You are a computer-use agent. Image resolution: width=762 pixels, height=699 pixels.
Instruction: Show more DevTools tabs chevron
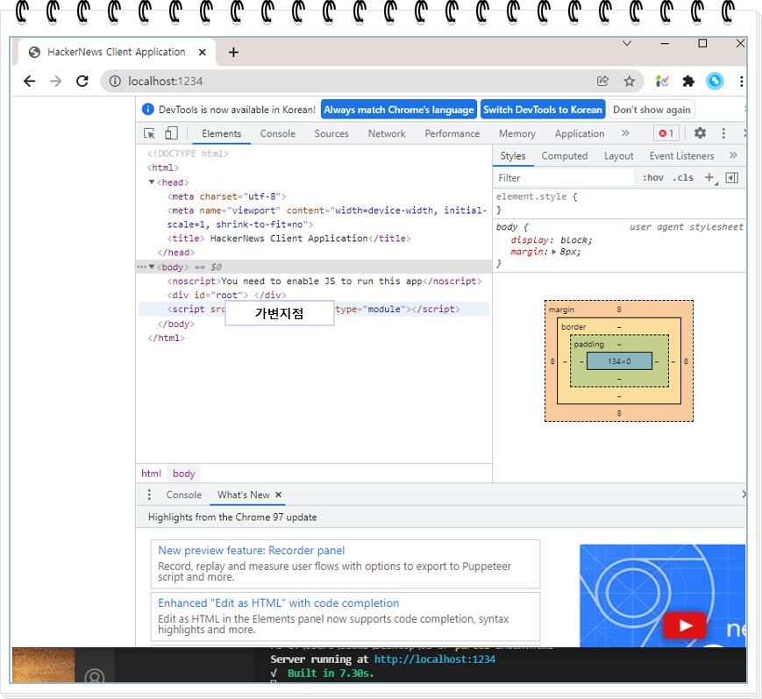pos(625,132)
